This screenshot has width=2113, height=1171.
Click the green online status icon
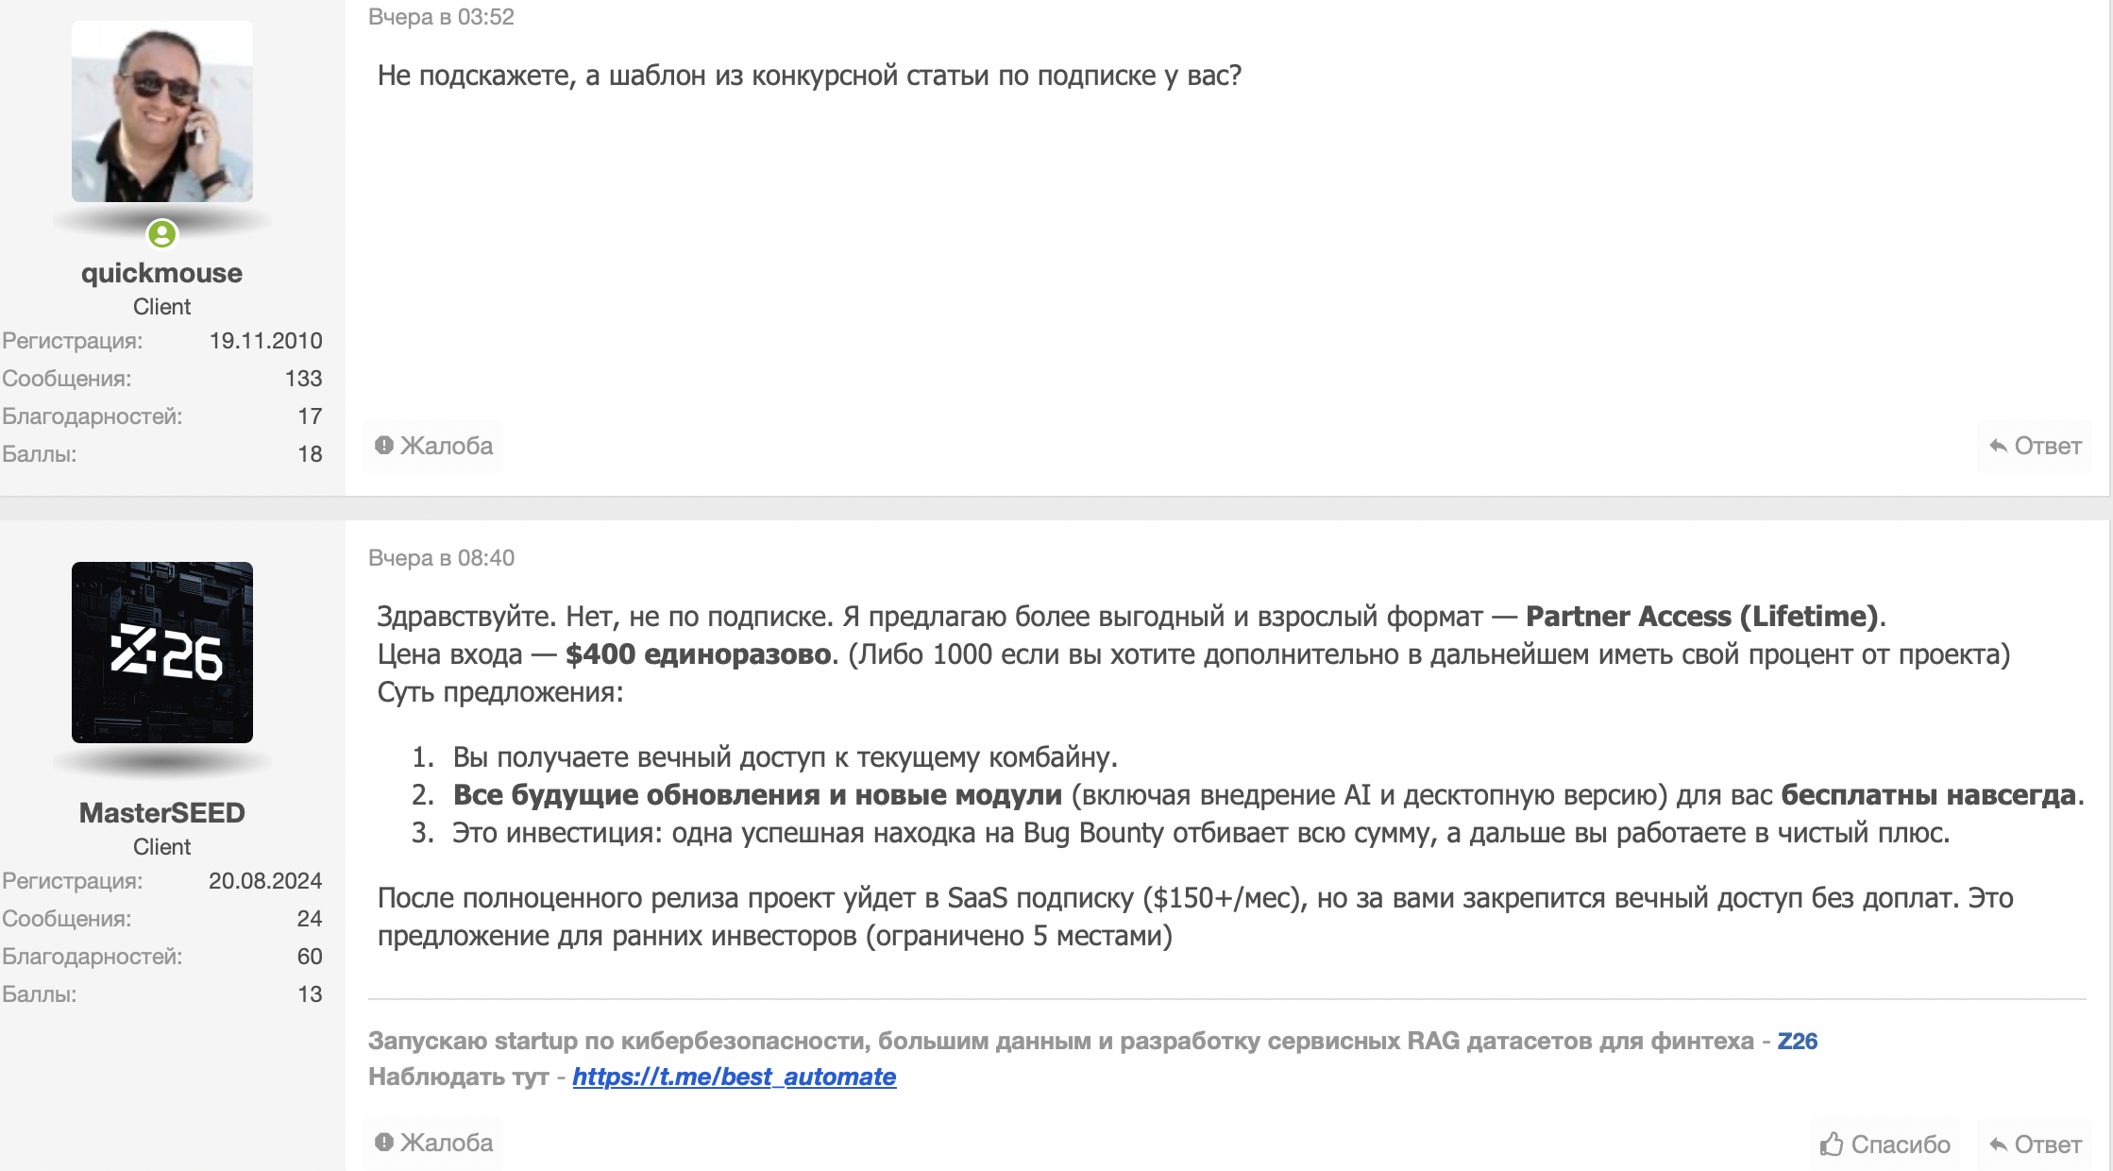(162, 233)
